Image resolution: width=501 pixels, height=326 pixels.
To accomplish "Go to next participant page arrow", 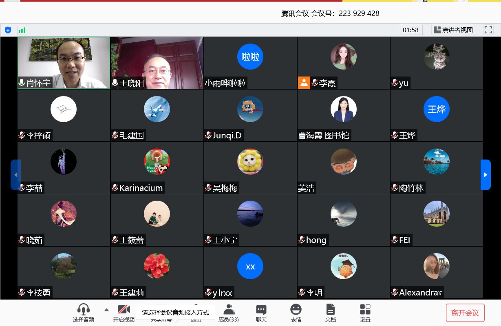I will [485, 175].
